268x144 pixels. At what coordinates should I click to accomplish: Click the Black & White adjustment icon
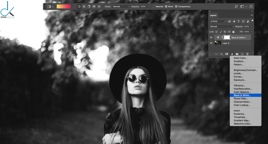coord(218,37)
